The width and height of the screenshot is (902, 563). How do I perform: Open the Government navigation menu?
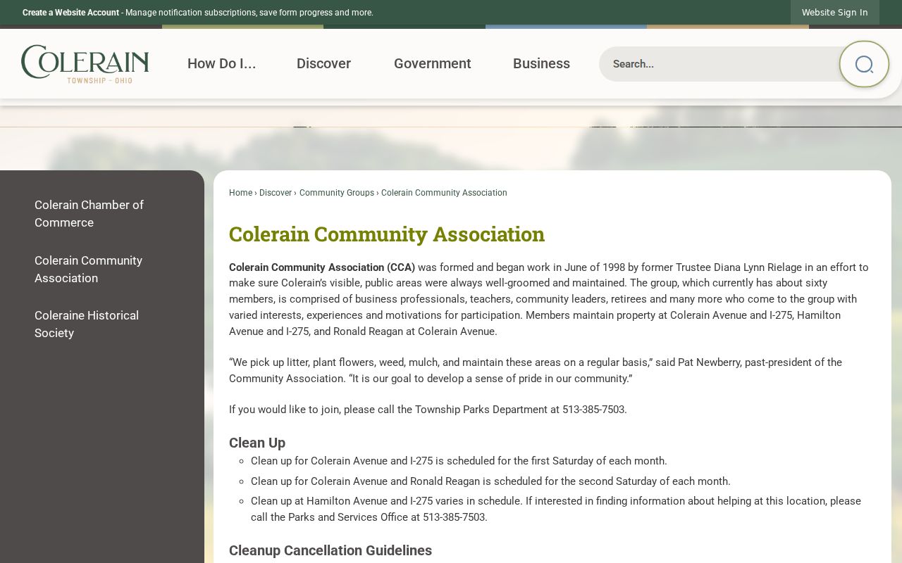pyautogui.click(x=432, y=63)
